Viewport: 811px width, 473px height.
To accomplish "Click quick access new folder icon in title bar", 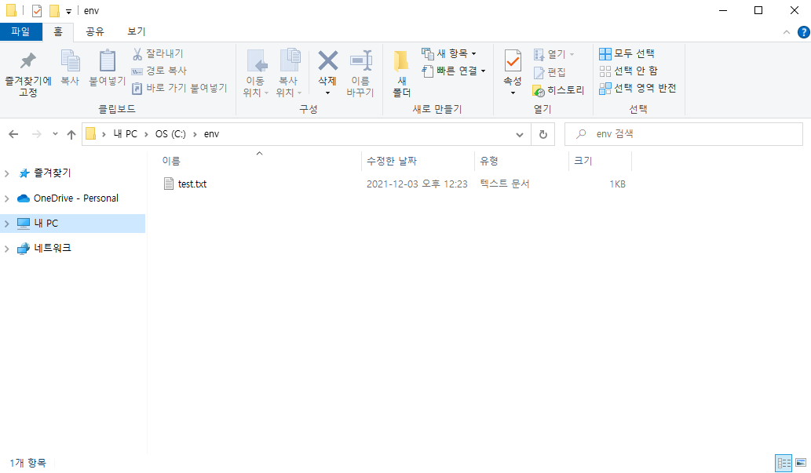I will (x=54, y=10).
